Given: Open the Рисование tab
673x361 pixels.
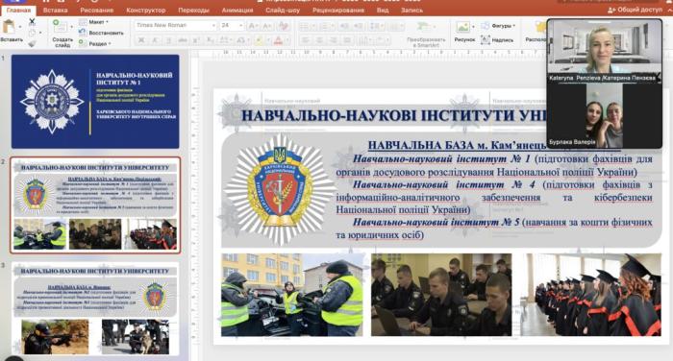Looking at the screenshot, I should pos(96,10).
